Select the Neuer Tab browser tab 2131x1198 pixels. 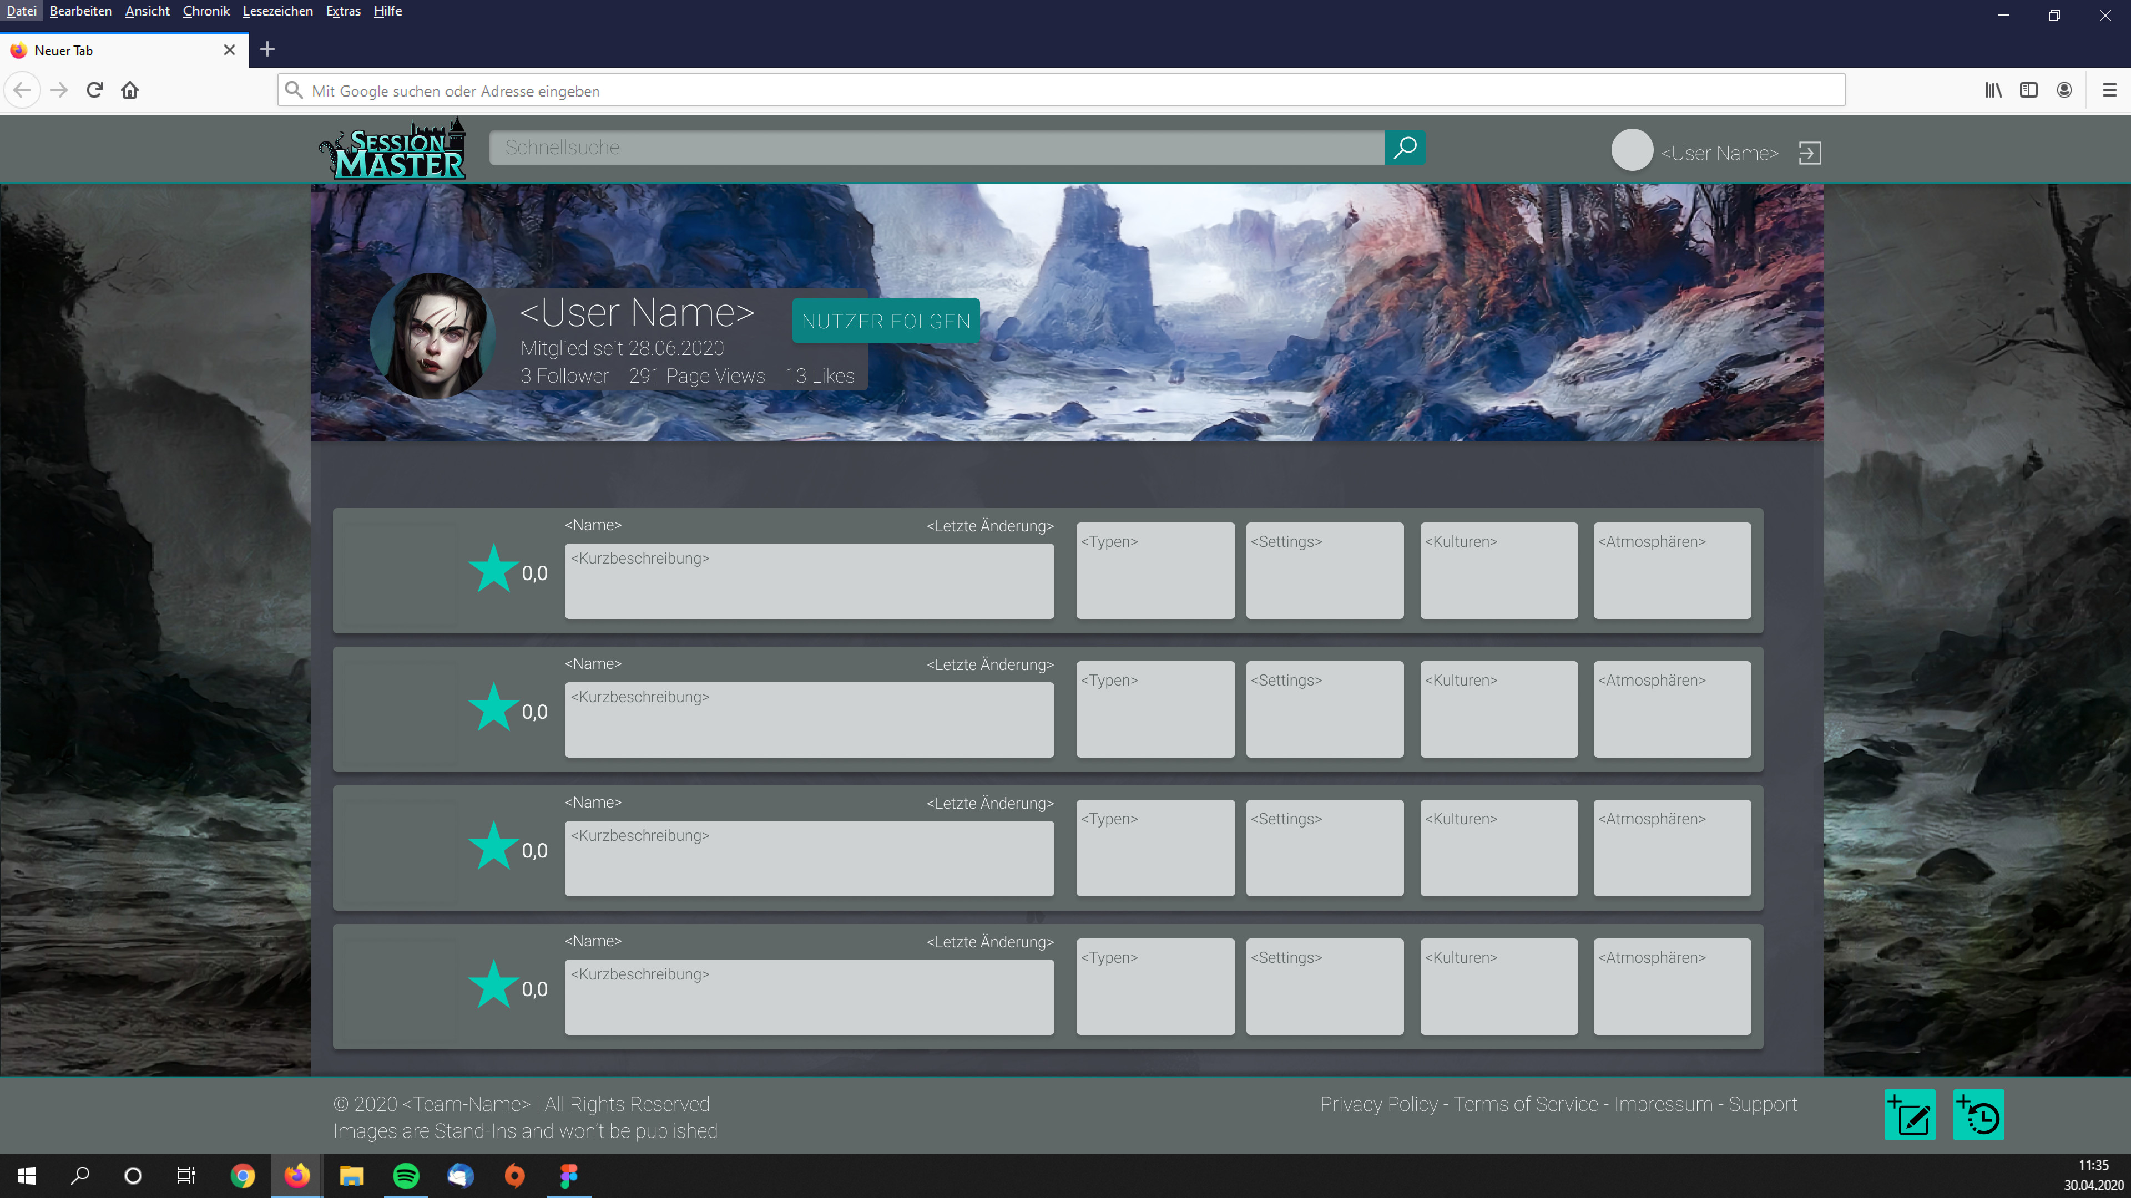coord(124,50)
